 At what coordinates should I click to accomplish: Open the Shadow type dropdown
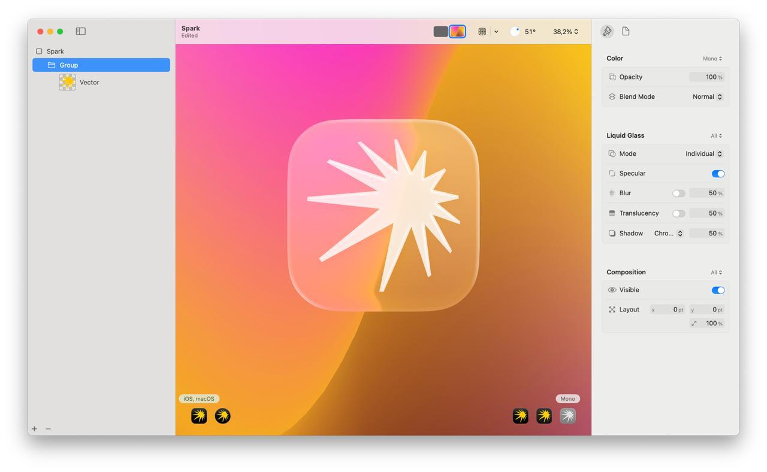tap(668, 234)
